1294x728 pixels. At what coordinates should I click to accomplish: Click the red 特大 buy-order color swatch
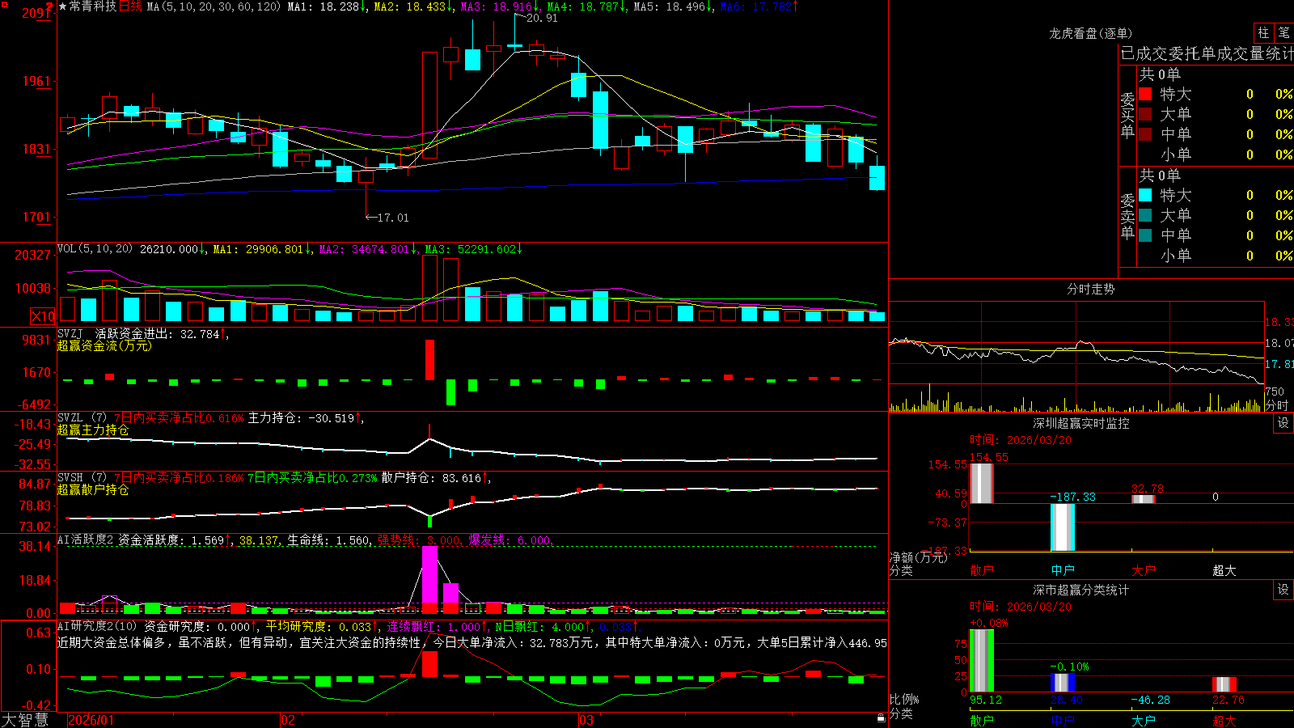[x=1145, y=94]
